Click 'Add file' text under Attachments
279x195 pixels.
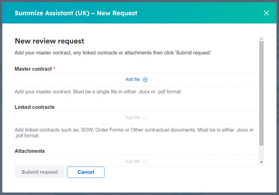133,162
